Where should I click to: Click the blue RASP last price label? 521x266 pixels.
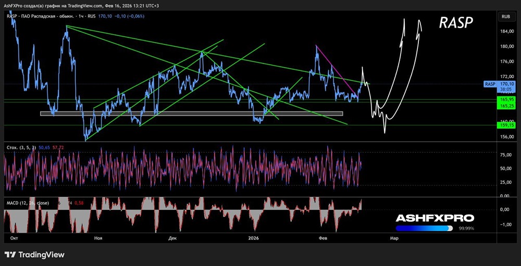(x=490, y=84)
